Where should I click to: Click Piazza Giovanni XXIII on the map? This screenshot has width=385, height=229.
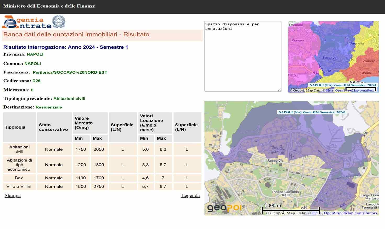coord(285,193)
